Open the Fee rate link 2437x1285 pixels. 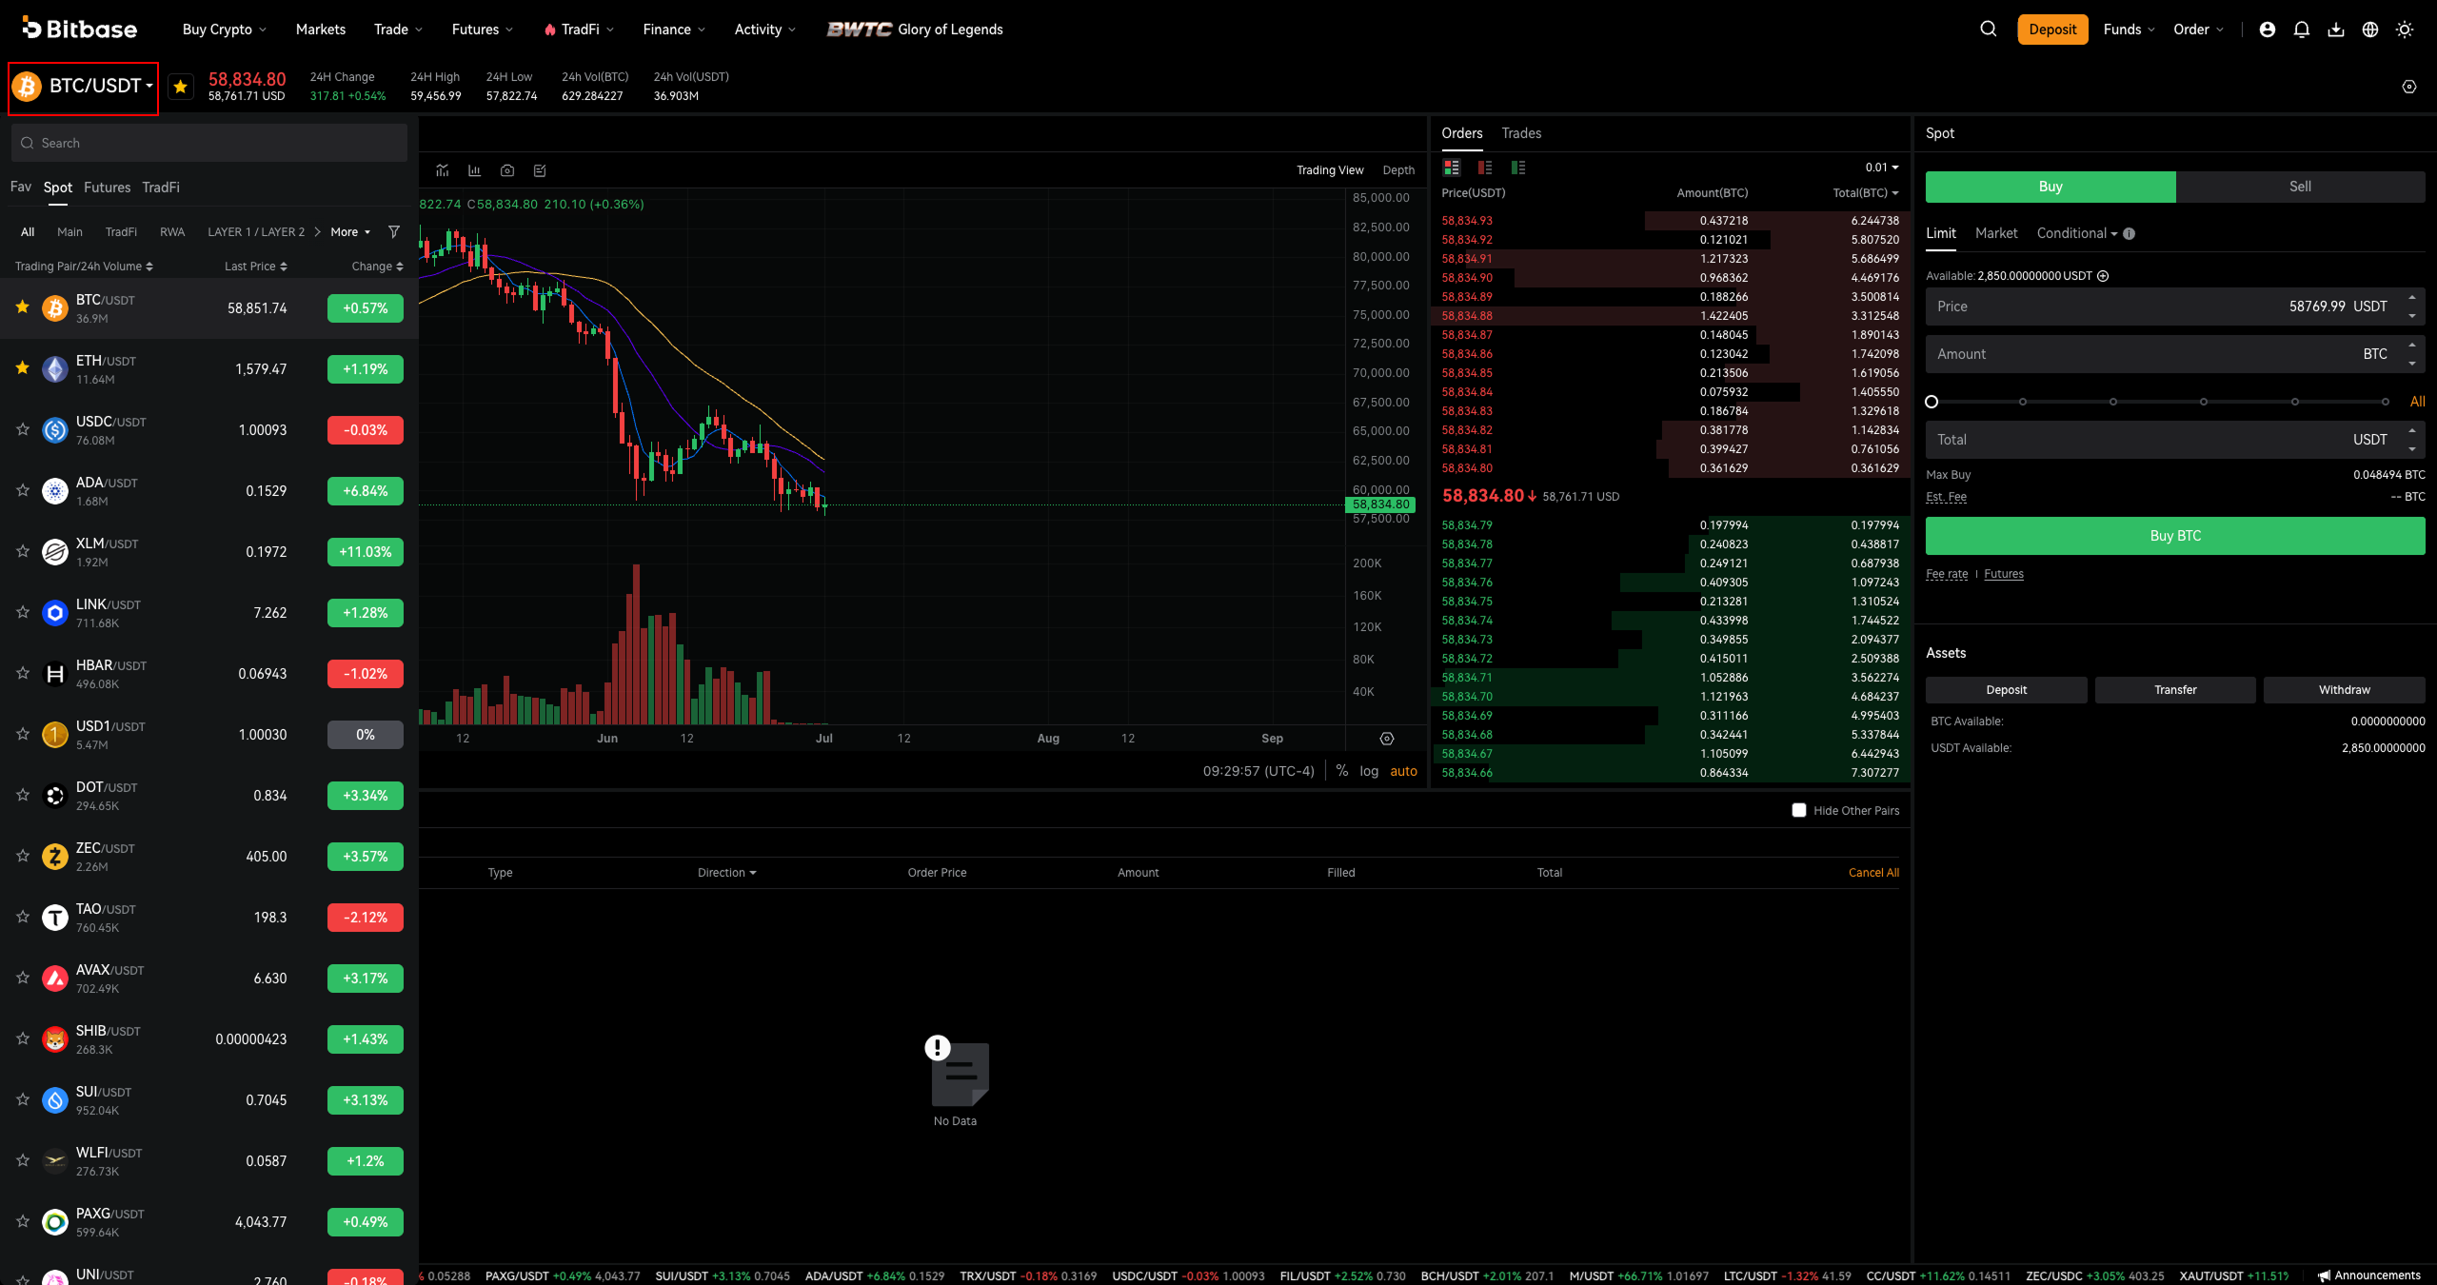point(1947,574)
